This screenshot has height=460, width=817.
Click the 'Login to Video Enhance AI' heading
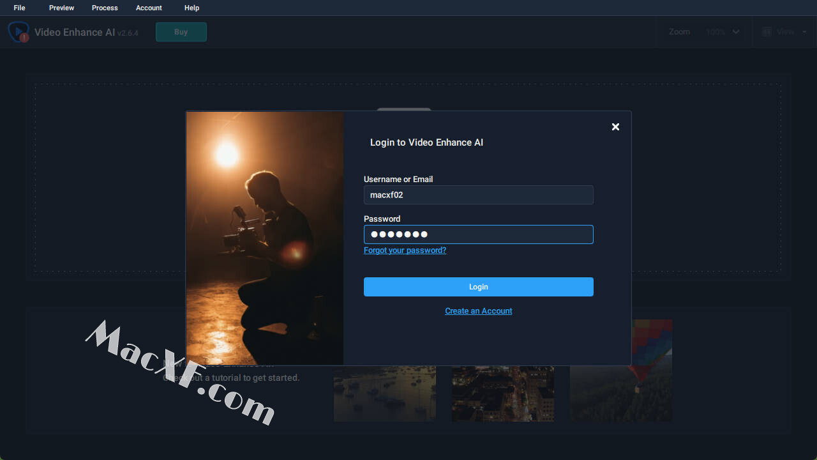click(426, 142)
